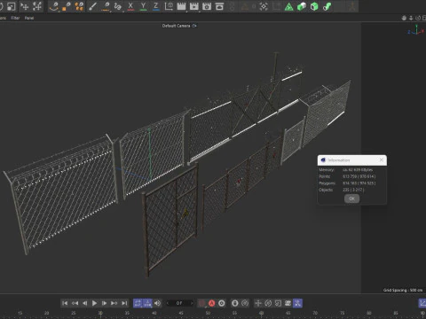Click the blue timeline icon at right edge
Screen dimensions: 426x319
tap(422, 303)
